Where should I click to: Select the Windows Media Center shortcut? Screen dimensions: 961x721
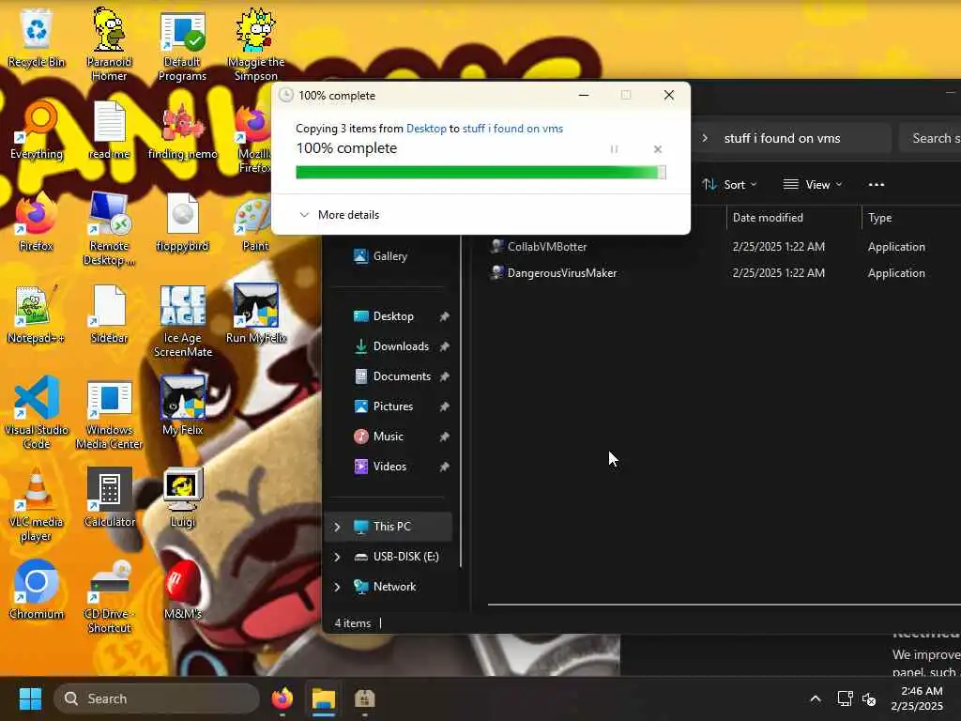point(109,412)
